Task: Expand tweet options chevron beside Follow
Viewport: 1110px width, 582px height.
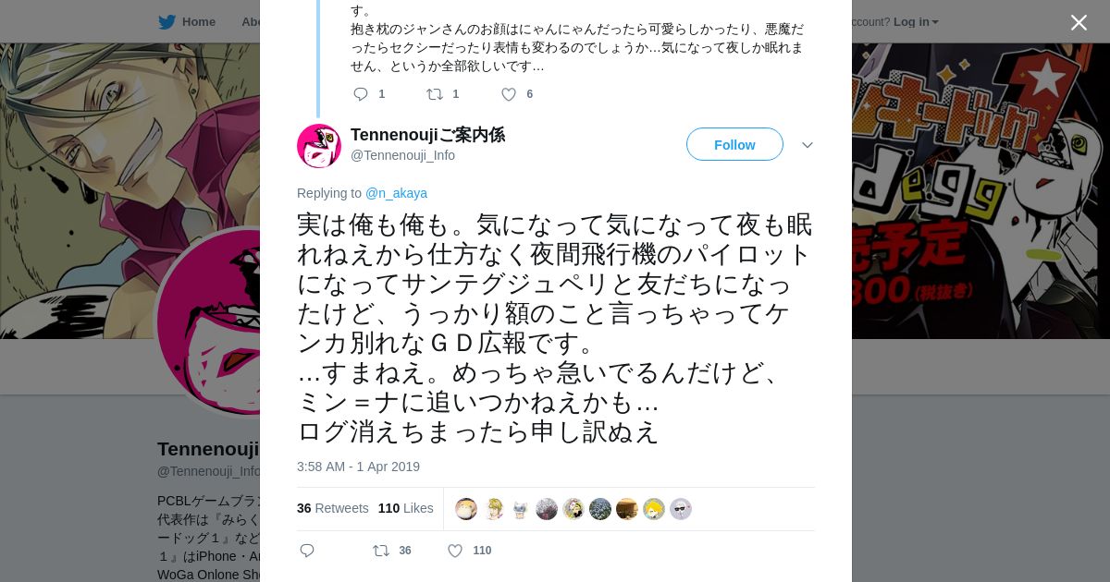Action: (808, 145)
